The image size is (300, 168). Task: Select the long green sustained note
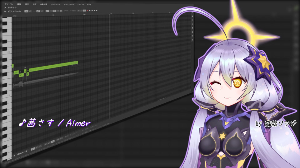tap(53, 66)
